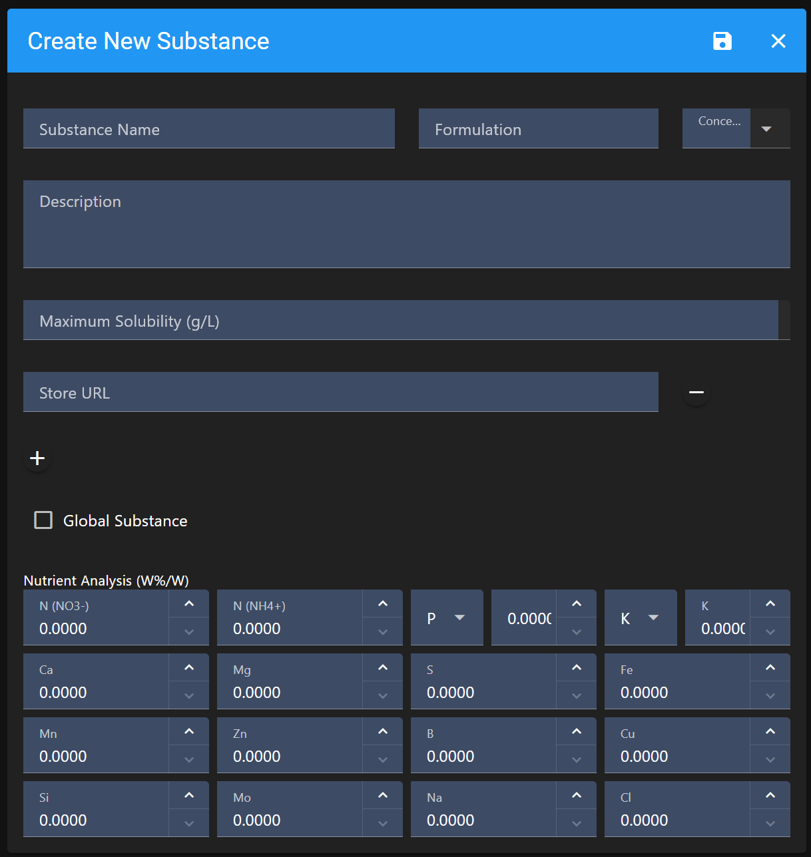Viewport: 811px width, 857px height.
Task: Remove the Store URL with minus icon
Action: (x=696, y=393)
